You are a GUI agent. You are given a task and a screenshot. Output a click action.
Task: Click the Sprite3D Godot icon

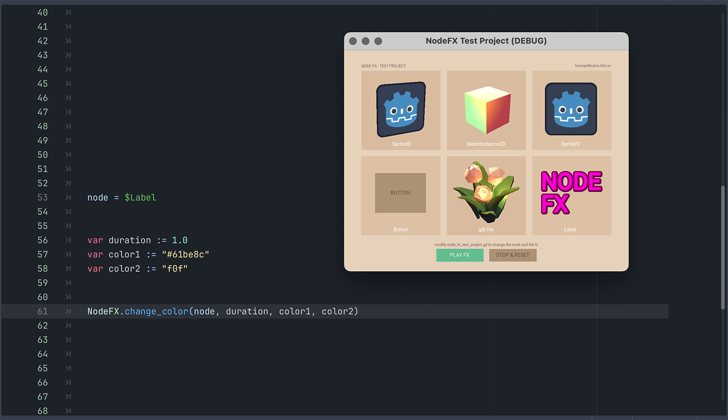401,109
